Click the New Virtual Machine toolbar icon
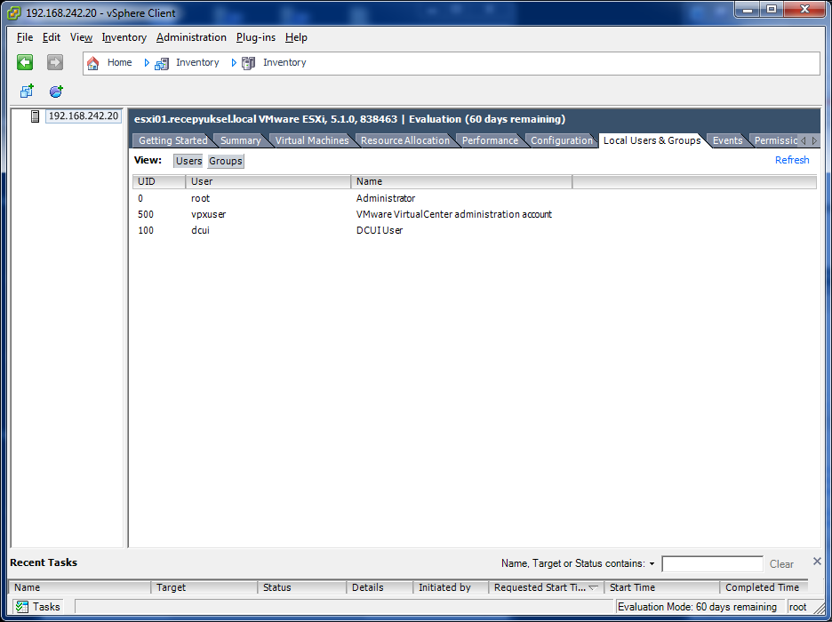 [x=27, y=92]
